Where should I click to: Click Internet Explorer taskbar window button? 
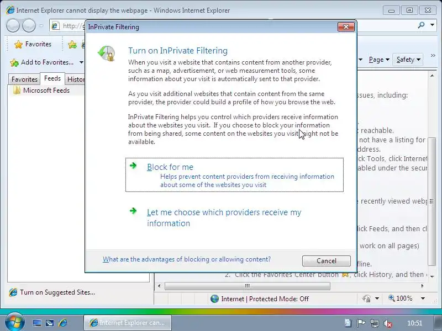(128, 323)
